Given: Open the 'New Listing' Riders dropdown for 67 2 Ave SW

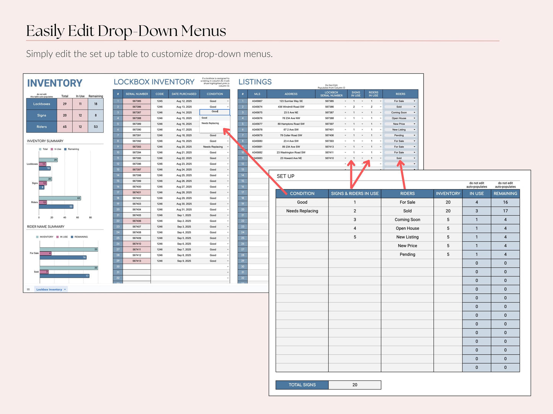Looking at the screenshot, I should [414, 130].
